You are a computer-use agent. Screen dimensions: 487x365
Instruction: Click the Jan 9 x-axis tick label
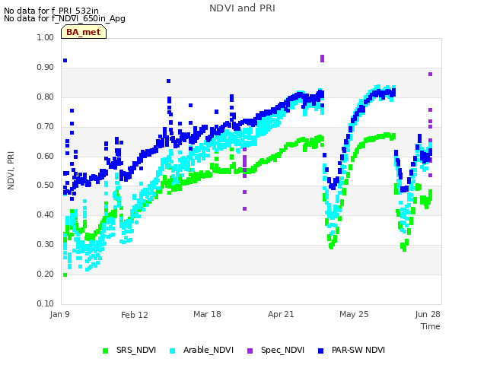click(x=59, y=314)
